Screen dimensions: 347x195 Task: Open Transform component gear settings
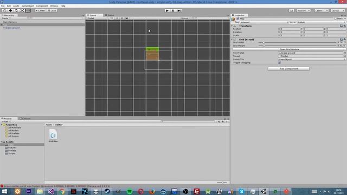coord(345,26)
